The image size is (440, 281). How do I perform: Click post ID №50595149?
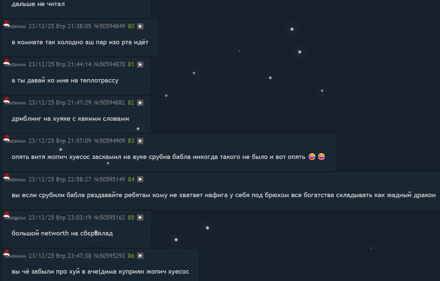click(x=110, y=179)
